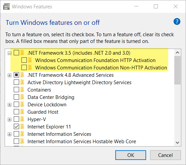Tick Windows Communication Foundation HTTP Activation checkbox

tap(24, 60)
